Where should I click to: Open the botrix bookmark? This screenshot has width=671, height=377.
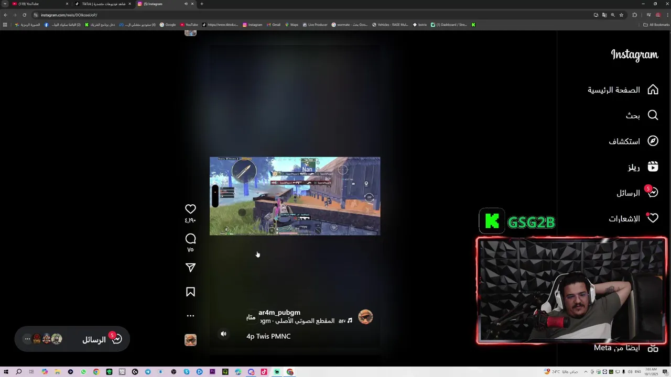click(420, 25)
